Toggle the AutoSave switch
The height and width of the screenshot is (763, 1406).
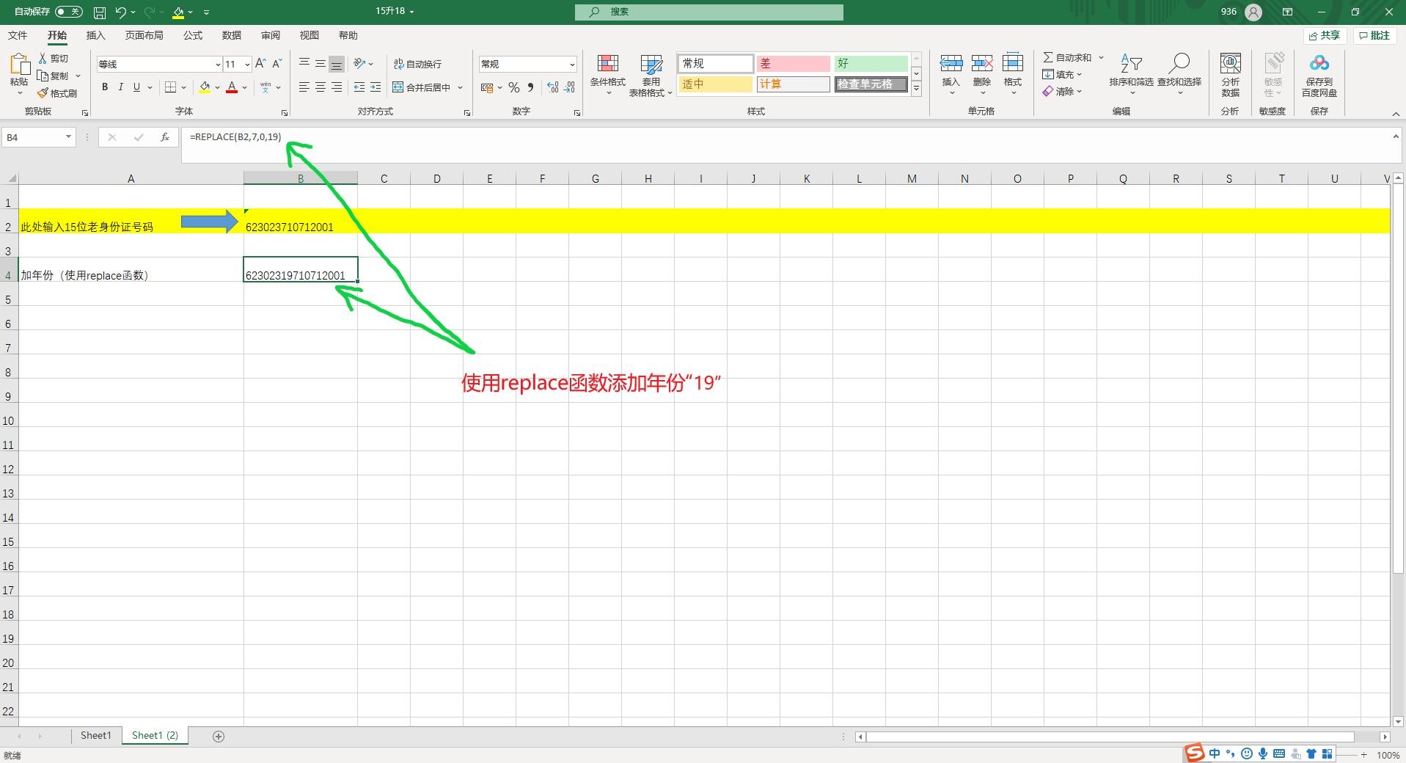click(68, 12)
